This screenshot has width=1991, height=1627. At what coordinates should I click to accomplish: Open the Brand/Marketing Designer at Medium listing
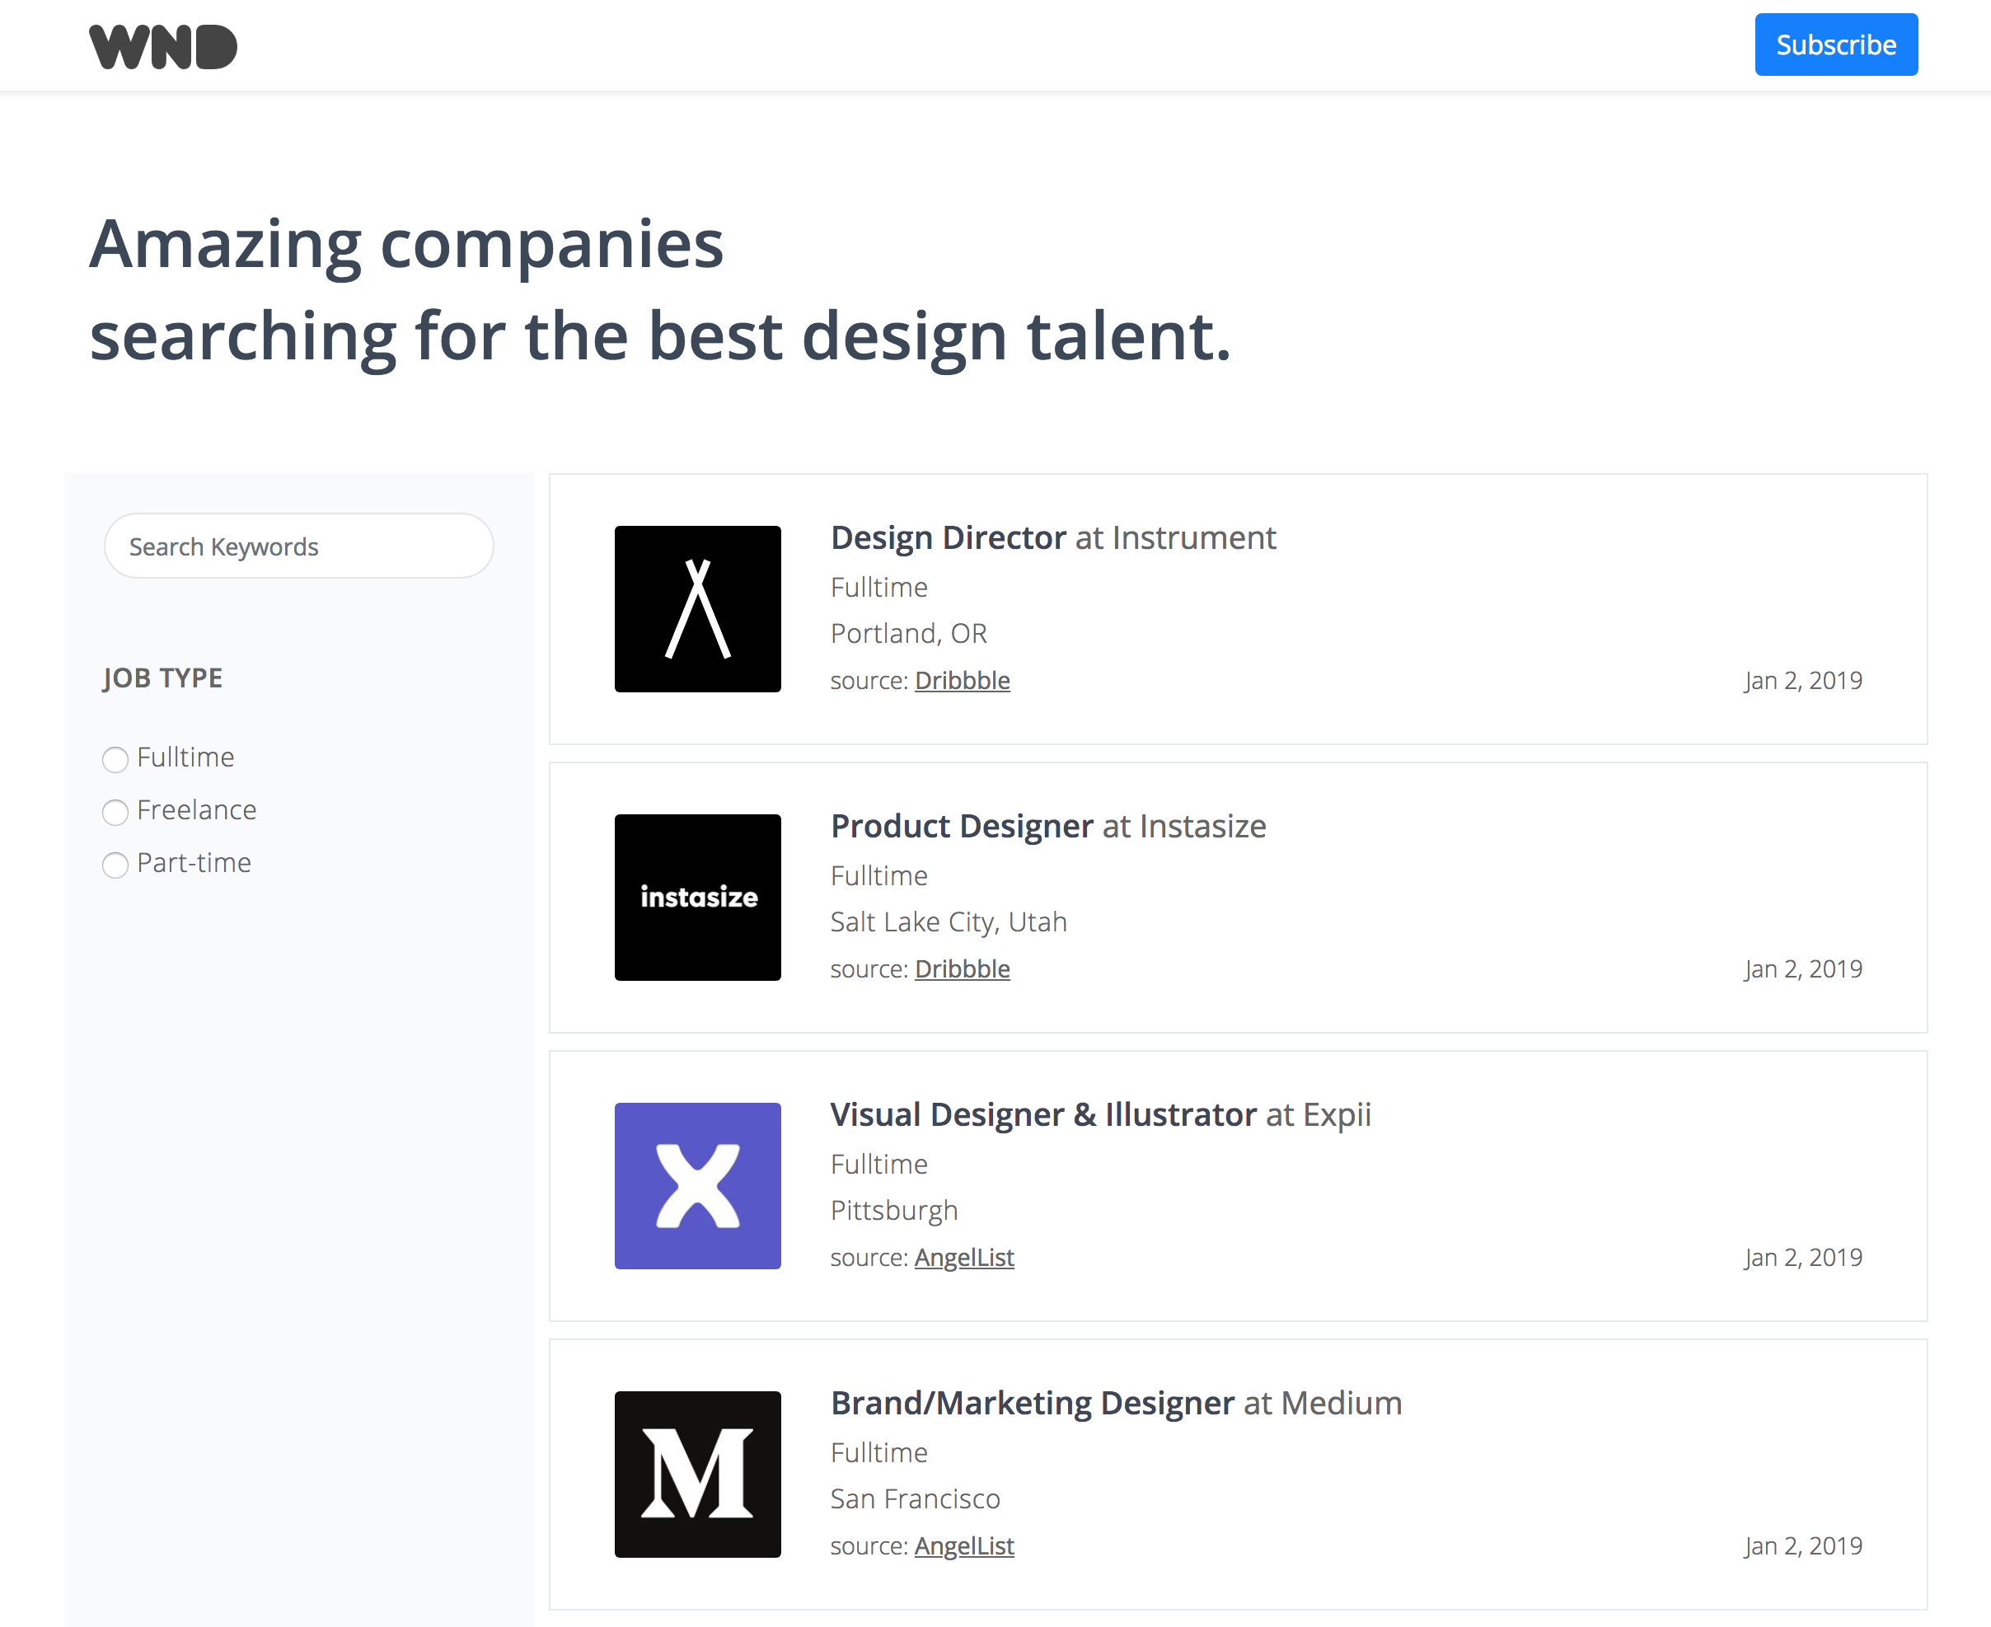click(1032, 1403)
